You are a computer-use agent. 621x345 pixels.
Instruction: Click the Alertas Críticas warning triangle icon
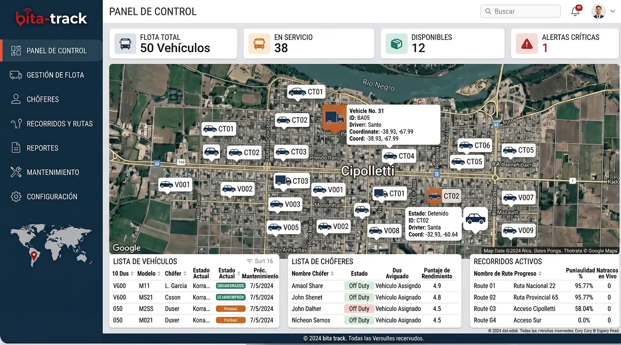[x=527, y=44]
